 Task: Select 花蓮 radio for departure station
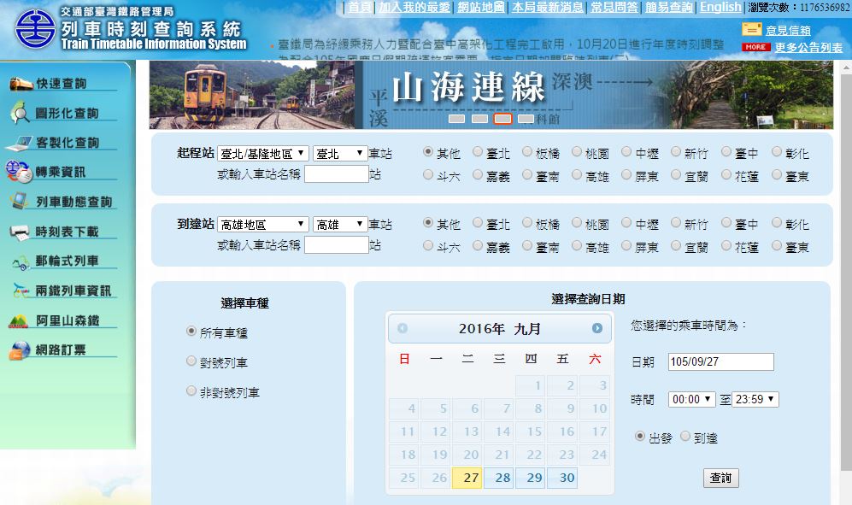726,174
